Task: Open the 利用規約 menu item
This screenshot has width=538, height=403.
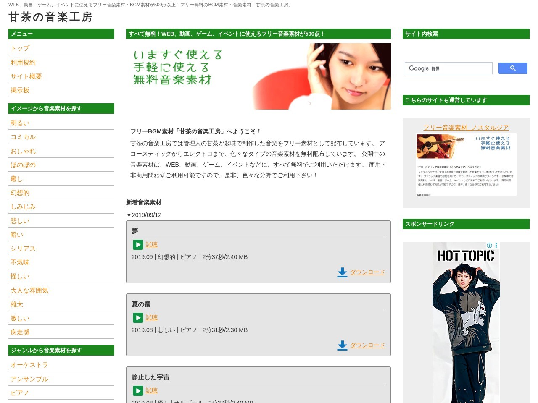Action: (x=23, y=63)
